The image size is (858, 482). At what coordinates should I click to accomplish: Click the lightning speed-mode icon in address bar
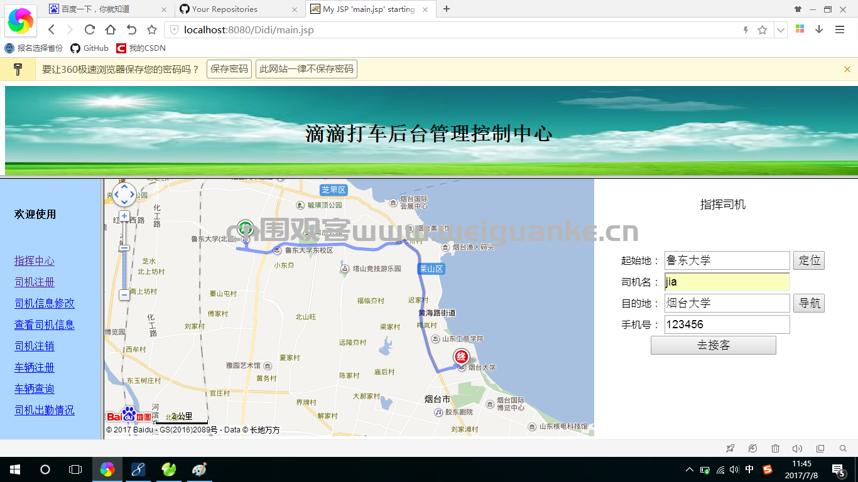pos(746,29)
